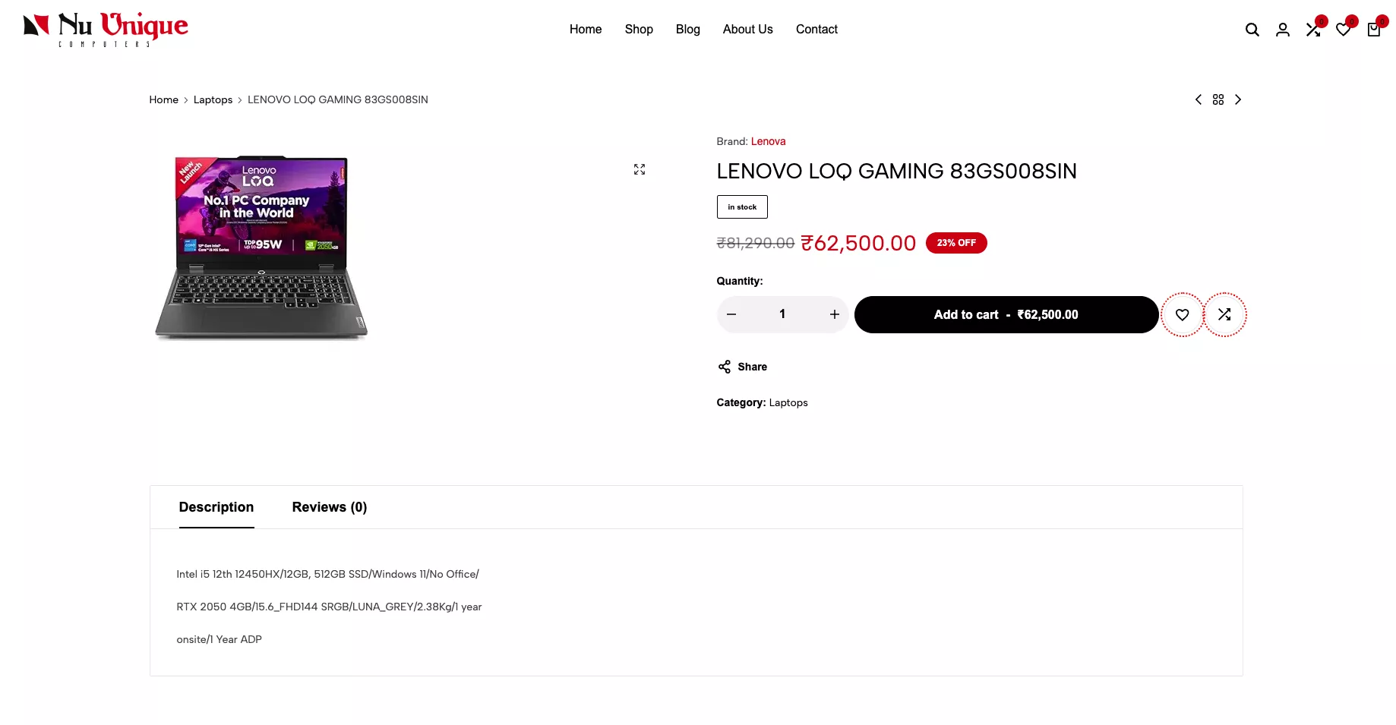
Task: Open the search icon in header
Action: click(x=1252, y=30)
